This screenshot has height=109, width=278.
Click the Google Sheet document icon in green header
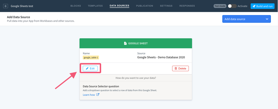(125, 43)
